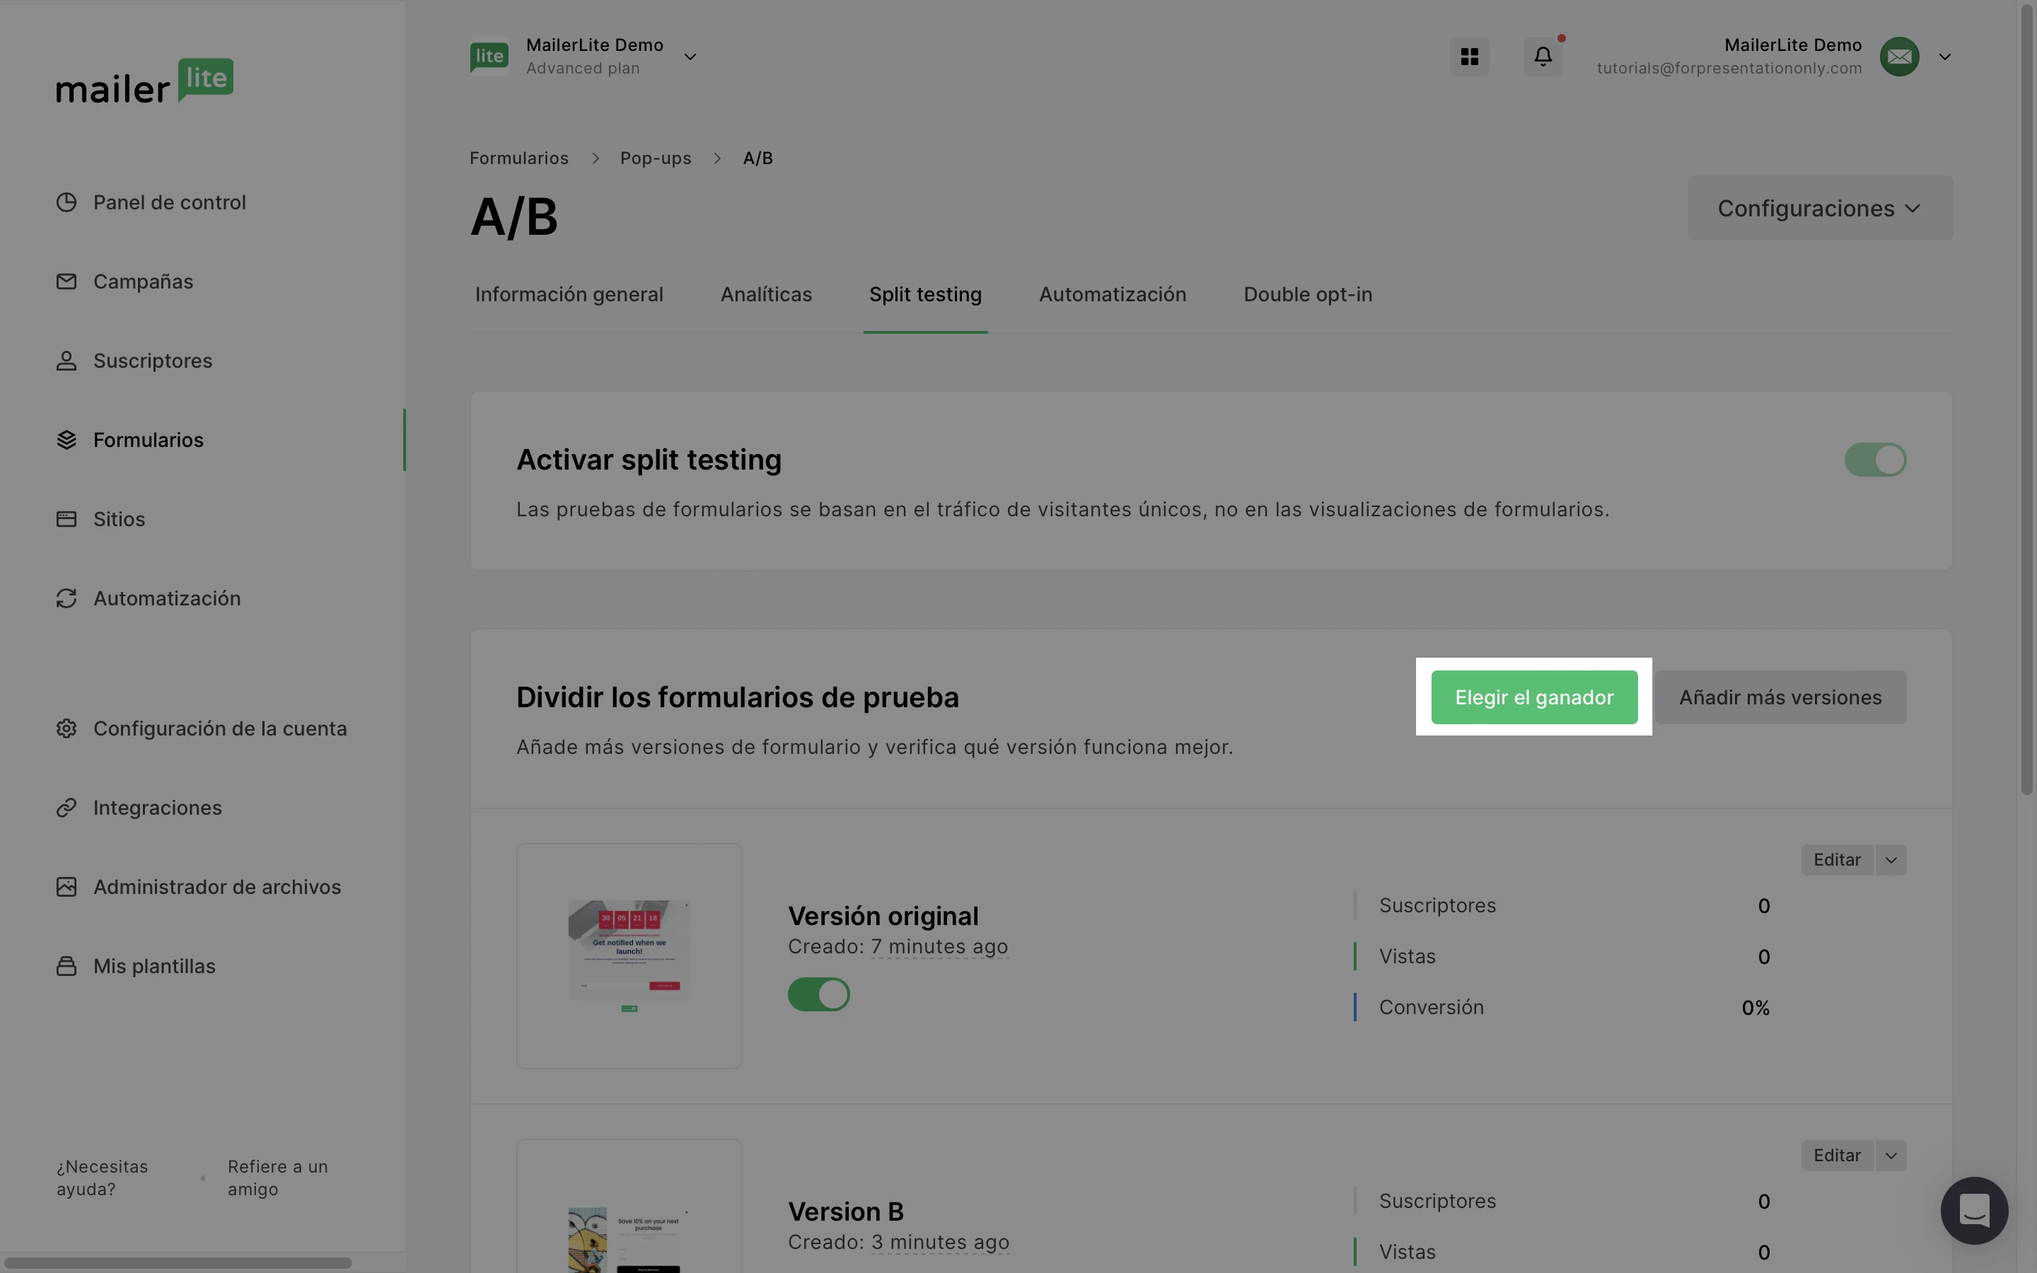The height and width of the screenshot is (1273, 2037).
Task: Open the Versión original form thumbnail
Action: (629, 955)
